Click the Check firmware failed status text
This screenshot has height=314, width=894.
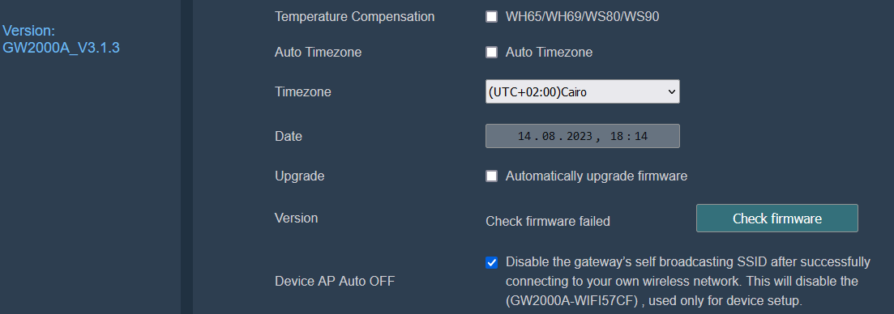coord(548,221)
